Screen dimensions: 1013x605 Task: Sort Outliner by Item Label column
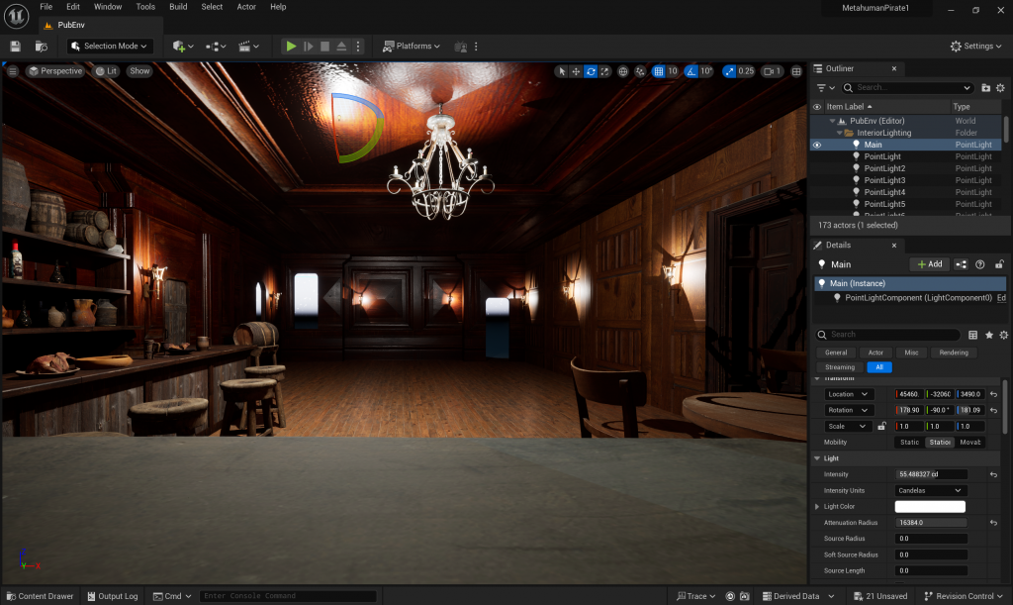click(849, 107)
